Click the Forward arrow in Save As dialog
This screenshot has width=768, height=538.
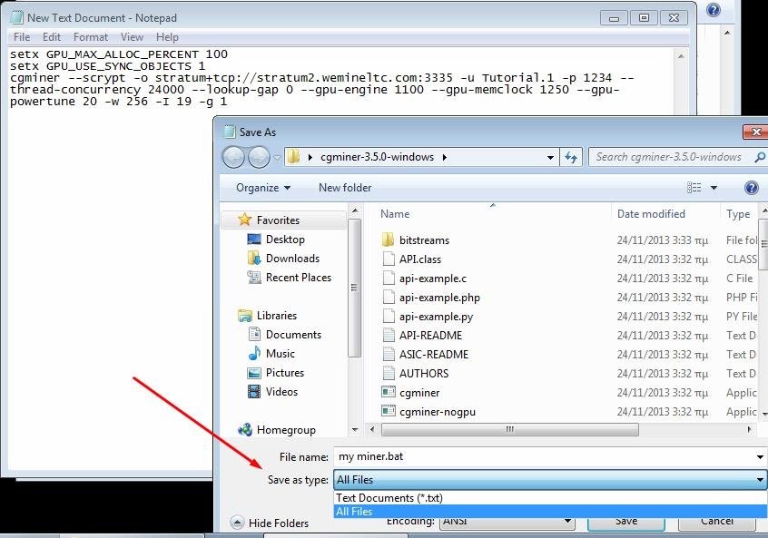coord(259,157)
